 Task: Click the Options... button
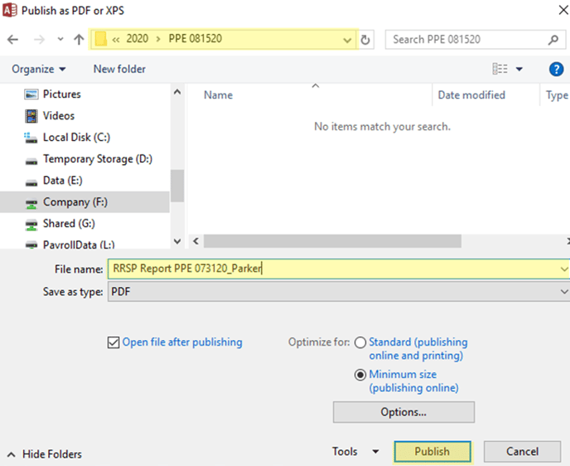(403, 412)
